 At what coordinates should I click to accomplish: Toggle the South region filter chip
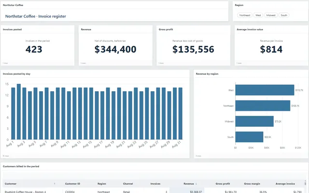[x=284, y=15]
